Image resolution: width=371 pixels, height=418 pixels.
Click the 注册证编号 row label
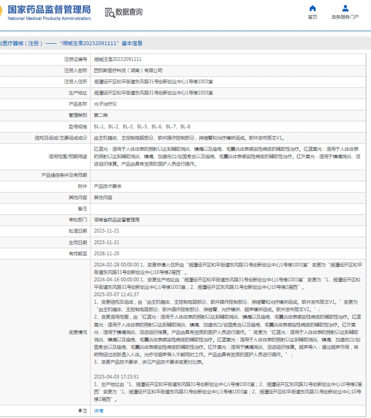pyautogui.click(x=75, y=59)
